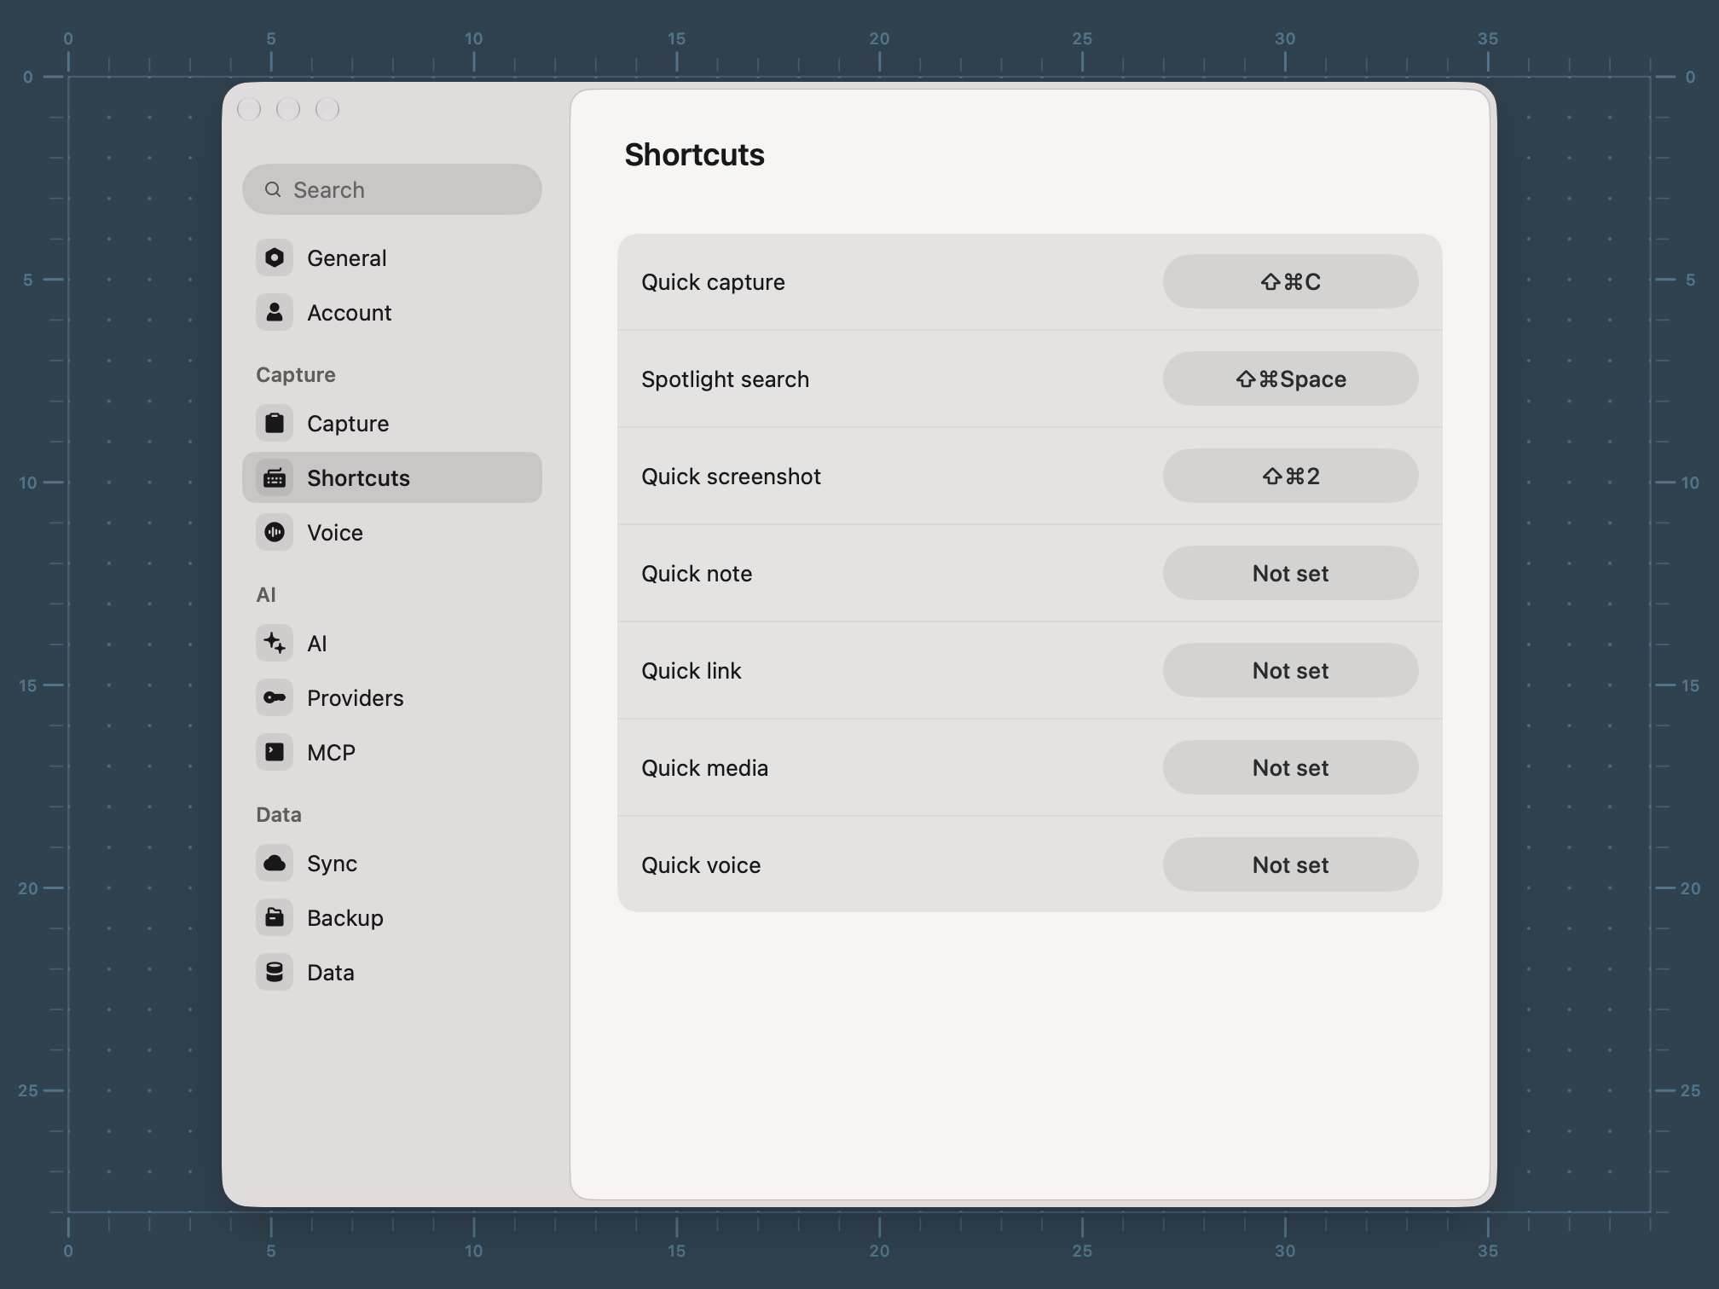Screen dimensions: 1719x1289
Task: Open the General settings label
Action: 346,258
